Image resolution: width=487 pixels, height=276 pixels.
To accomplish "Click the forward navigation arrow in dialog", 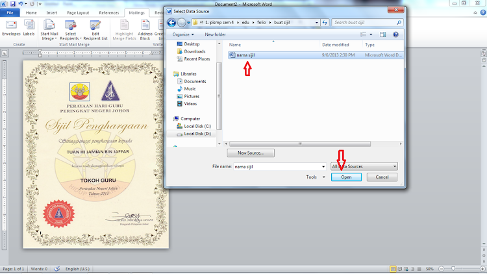I will pyautogui.click(x=181, y=22).
